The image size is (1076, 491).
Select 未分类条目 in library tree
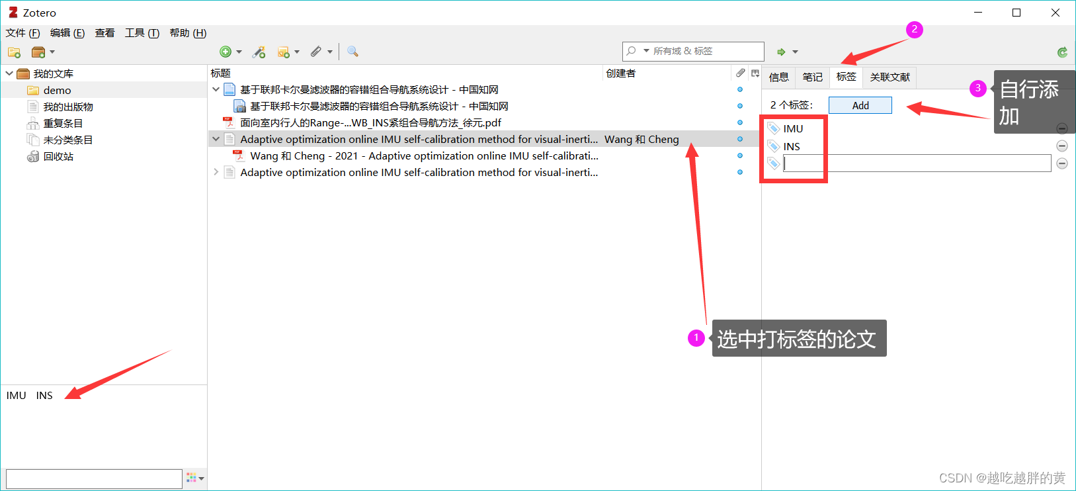[68, 140]
